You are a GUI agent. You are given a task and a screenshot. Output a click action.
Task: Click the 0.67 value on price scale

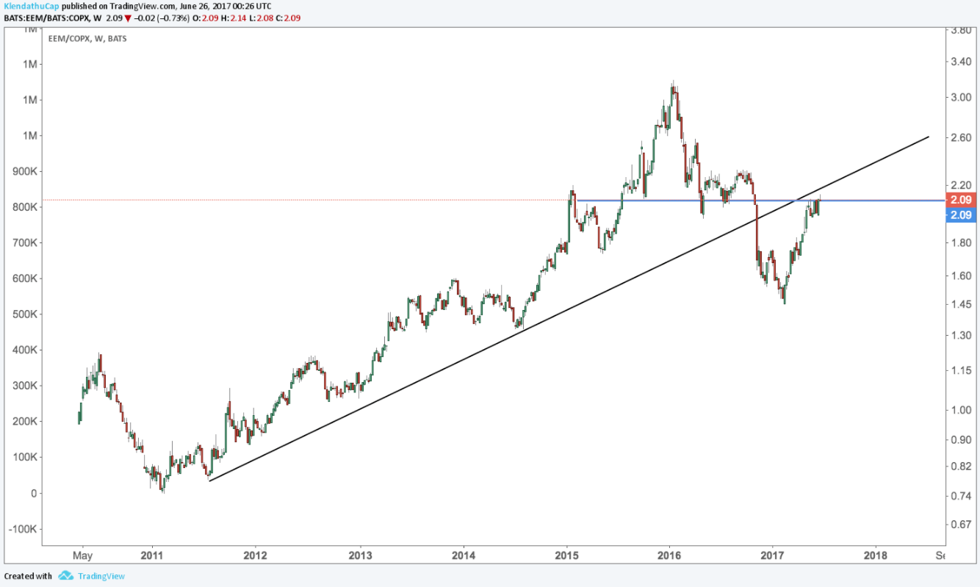pyautogui.click(x=959, y=525)
